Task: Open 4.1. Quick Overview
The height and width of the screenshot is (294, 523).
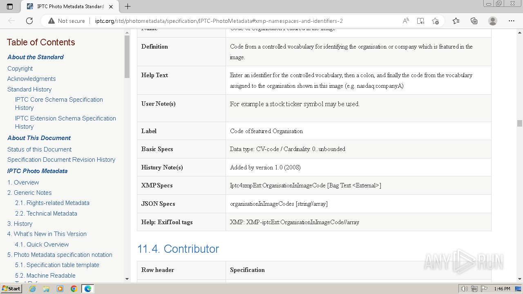Action: pyautogui.click(x=42, y=245)
